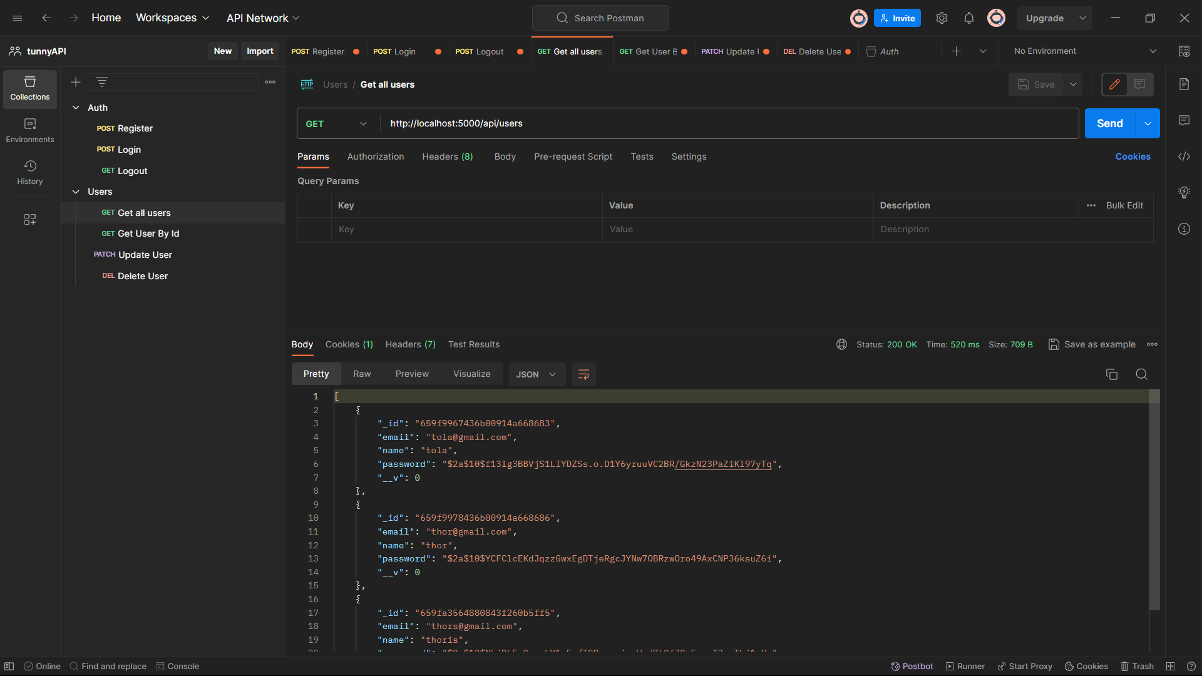Search within the response body

click(x=1142, y=374)
